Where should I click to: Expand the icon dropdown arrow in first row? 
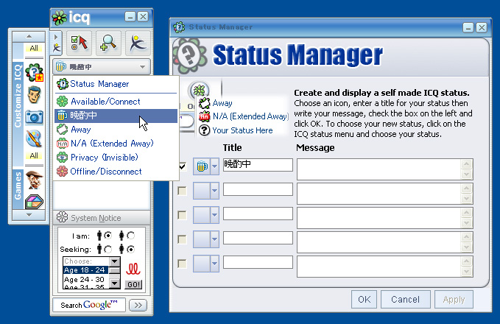click(x=214, y=166)
